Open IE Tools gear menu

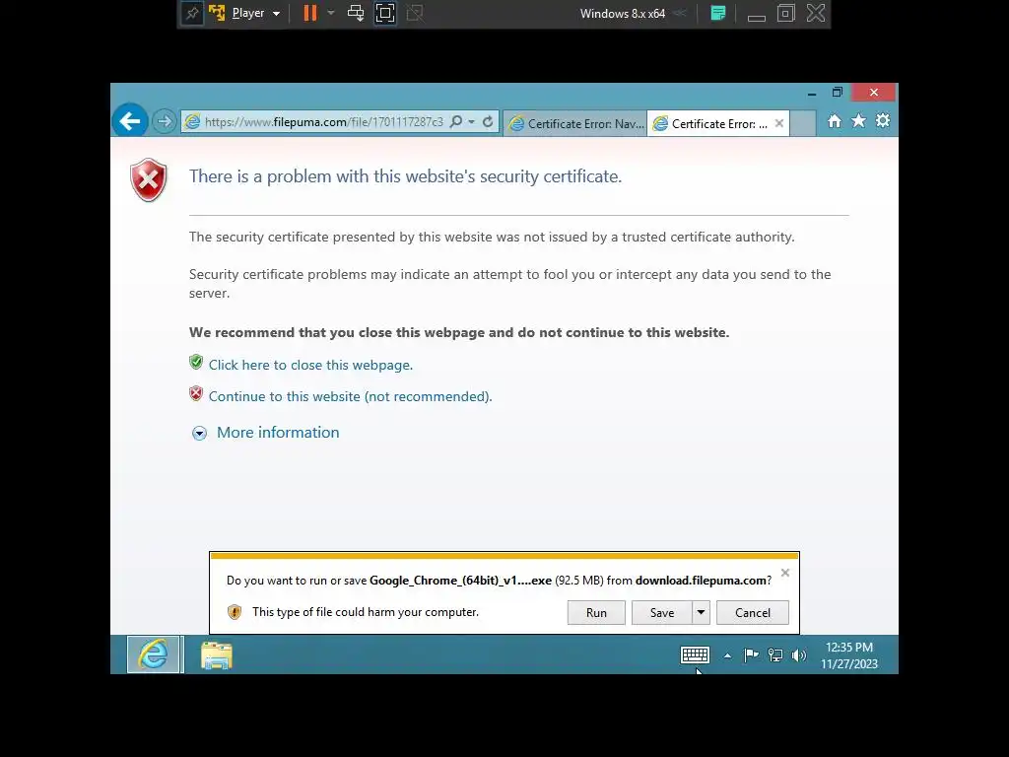(883, 121)
